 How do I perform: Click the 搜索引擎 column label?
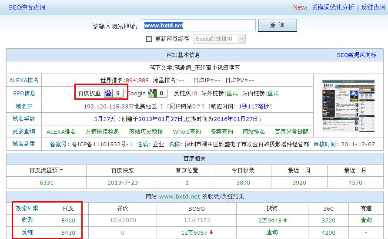(27, 208)
